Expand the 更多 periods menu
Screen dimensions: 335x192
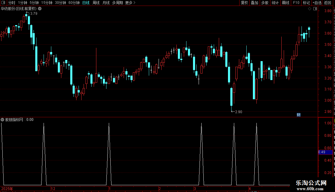point(130,3)
